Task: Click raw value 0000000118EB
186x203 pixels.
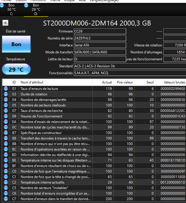Action: [x=173, y=177]
